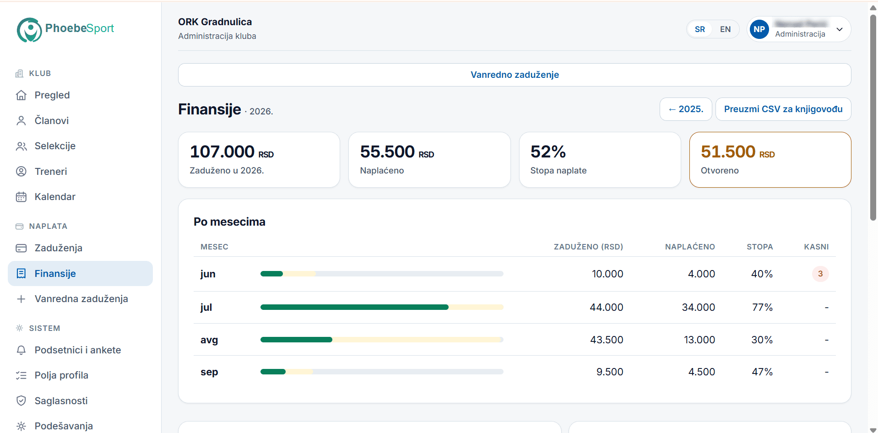Click the Saglasnosti shield icon
The width and height of the screenshot is (878, 433).
click(x=21, y=401)
